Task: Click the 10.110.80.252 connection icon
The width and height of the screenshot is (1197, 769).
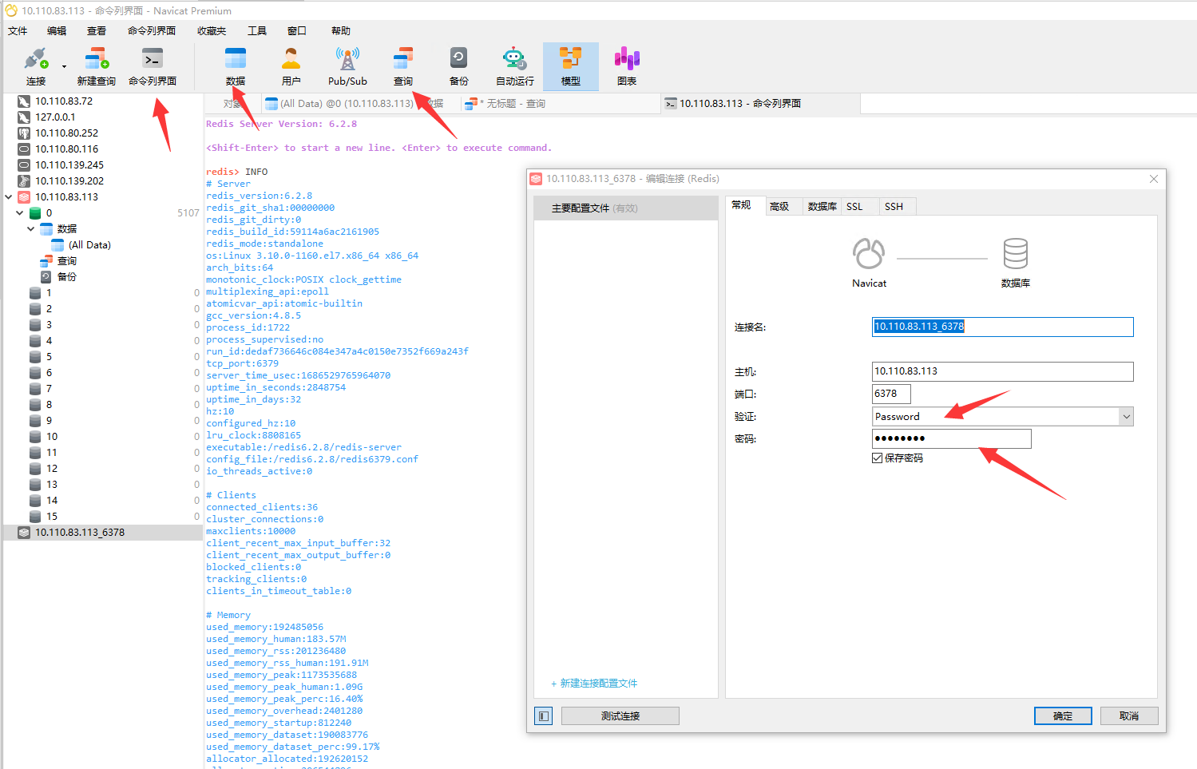Action: [x=24, y=133]
